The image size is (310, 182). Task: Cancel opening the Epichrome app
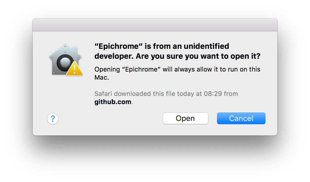pyautogui.click(x=241, y=118)
